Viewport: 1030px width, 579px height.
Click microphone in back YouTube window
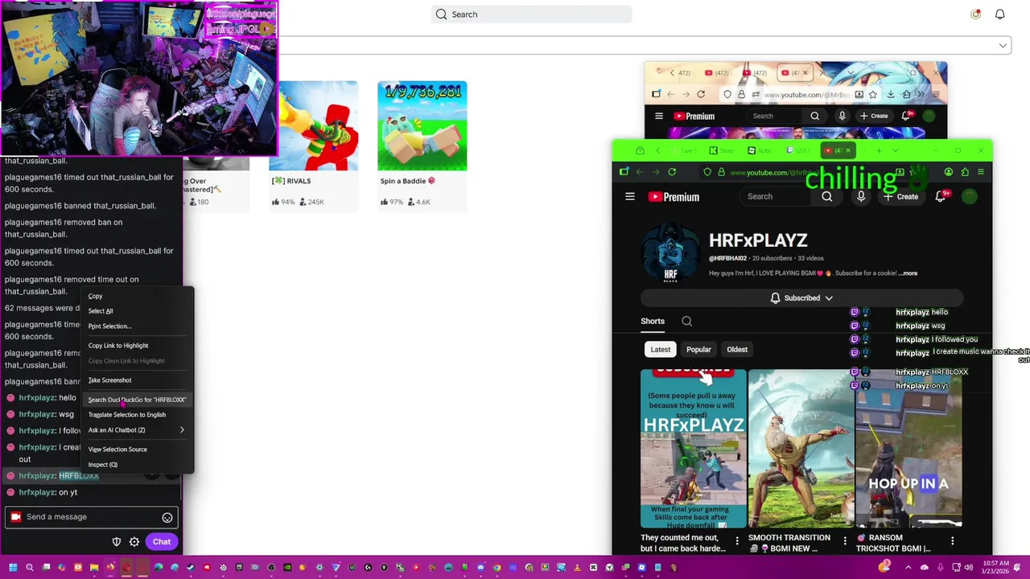pos(842,116)
